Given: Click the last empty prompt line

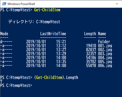Looking at the screenshot, I should point(16,86).
